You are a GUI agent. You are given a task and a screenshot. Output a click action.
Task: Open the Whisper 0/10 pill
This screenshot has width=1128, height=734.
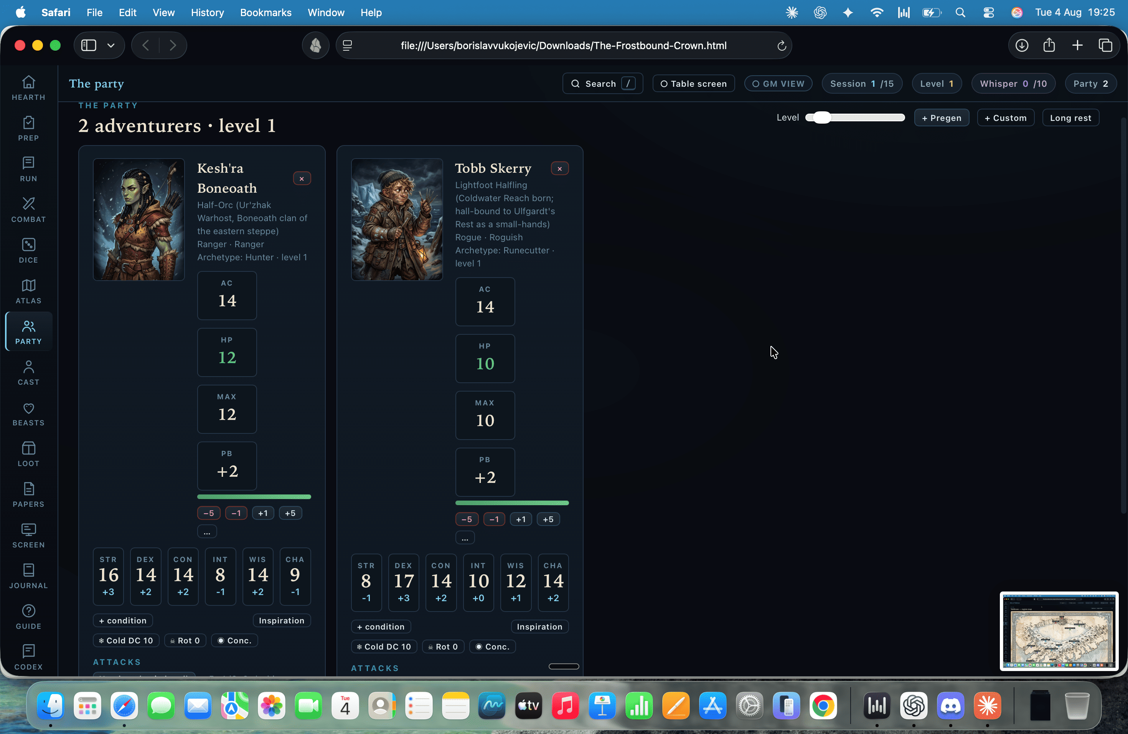coord(1014,84)
